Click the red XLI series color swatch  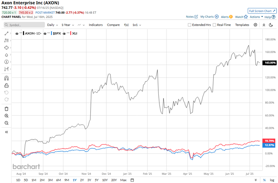click(x=71, y=33)
